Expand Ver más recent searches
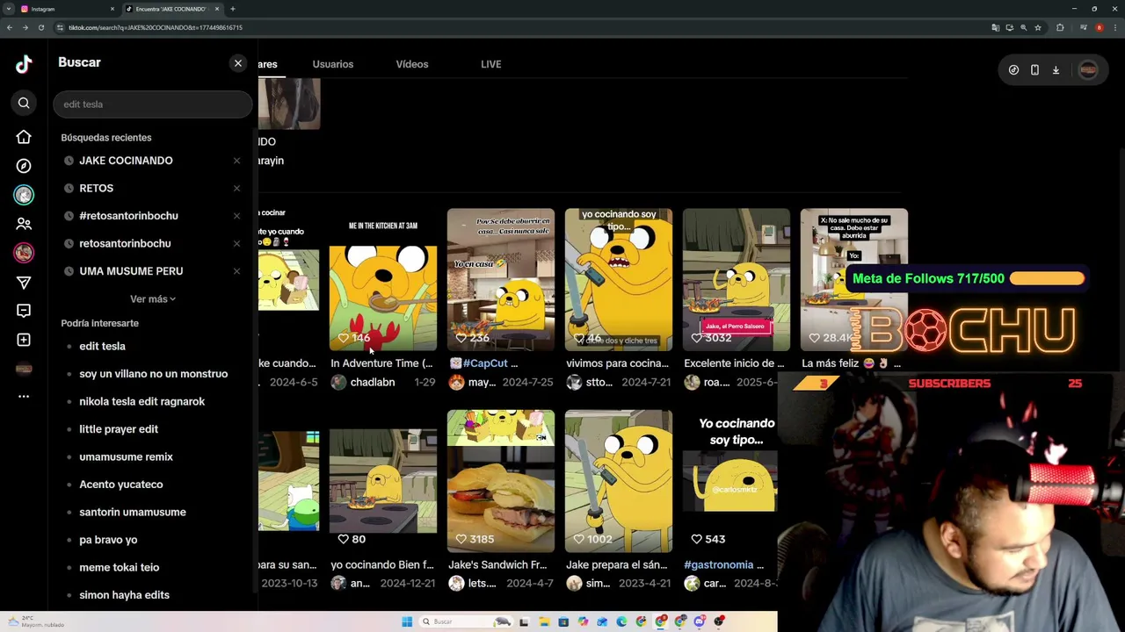This screenshot has height=632, width=1125. [x=153, y=299]
